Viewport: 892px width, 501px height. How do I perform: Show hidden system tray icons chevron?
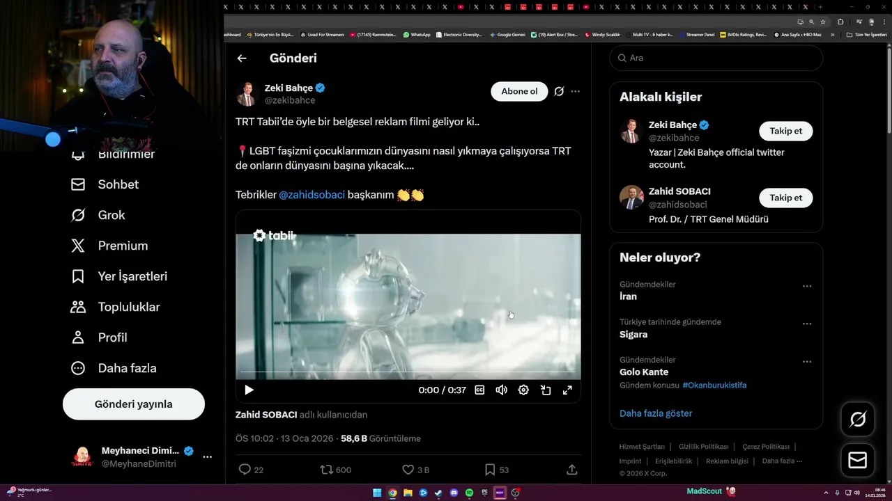click(x=826, y=493)
